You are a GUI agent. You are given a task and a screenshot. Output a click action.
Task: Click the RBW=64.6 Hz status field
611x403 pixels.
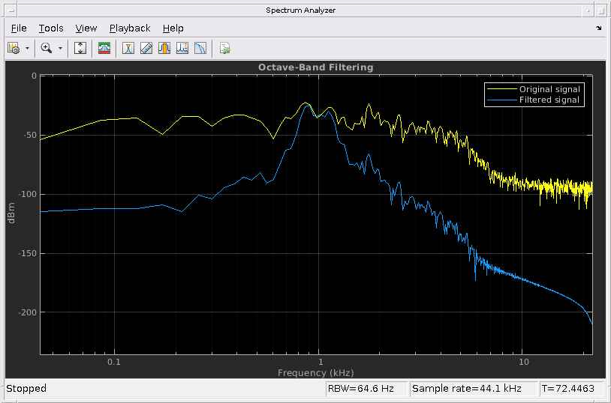pyautogui.click(x=366, y=388)
